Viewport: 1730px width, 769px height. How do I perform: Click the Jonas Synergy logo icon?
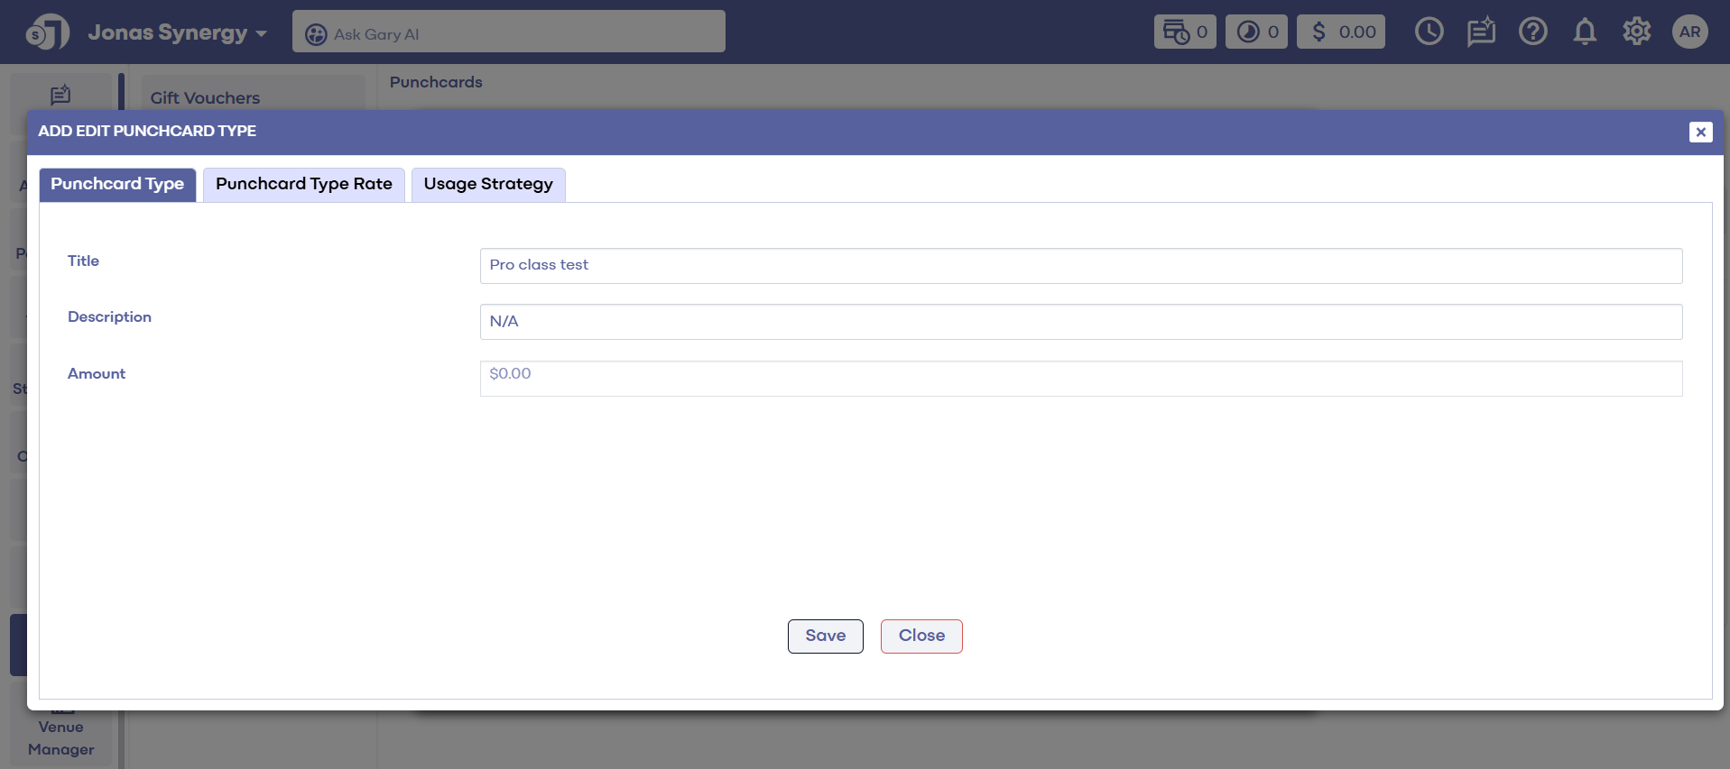pyautogui.click(x=48, y=32)
